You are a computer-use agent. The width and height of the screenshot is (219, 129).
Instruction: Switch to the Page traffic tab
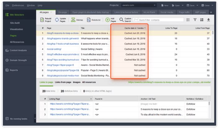tap(184, 12)
